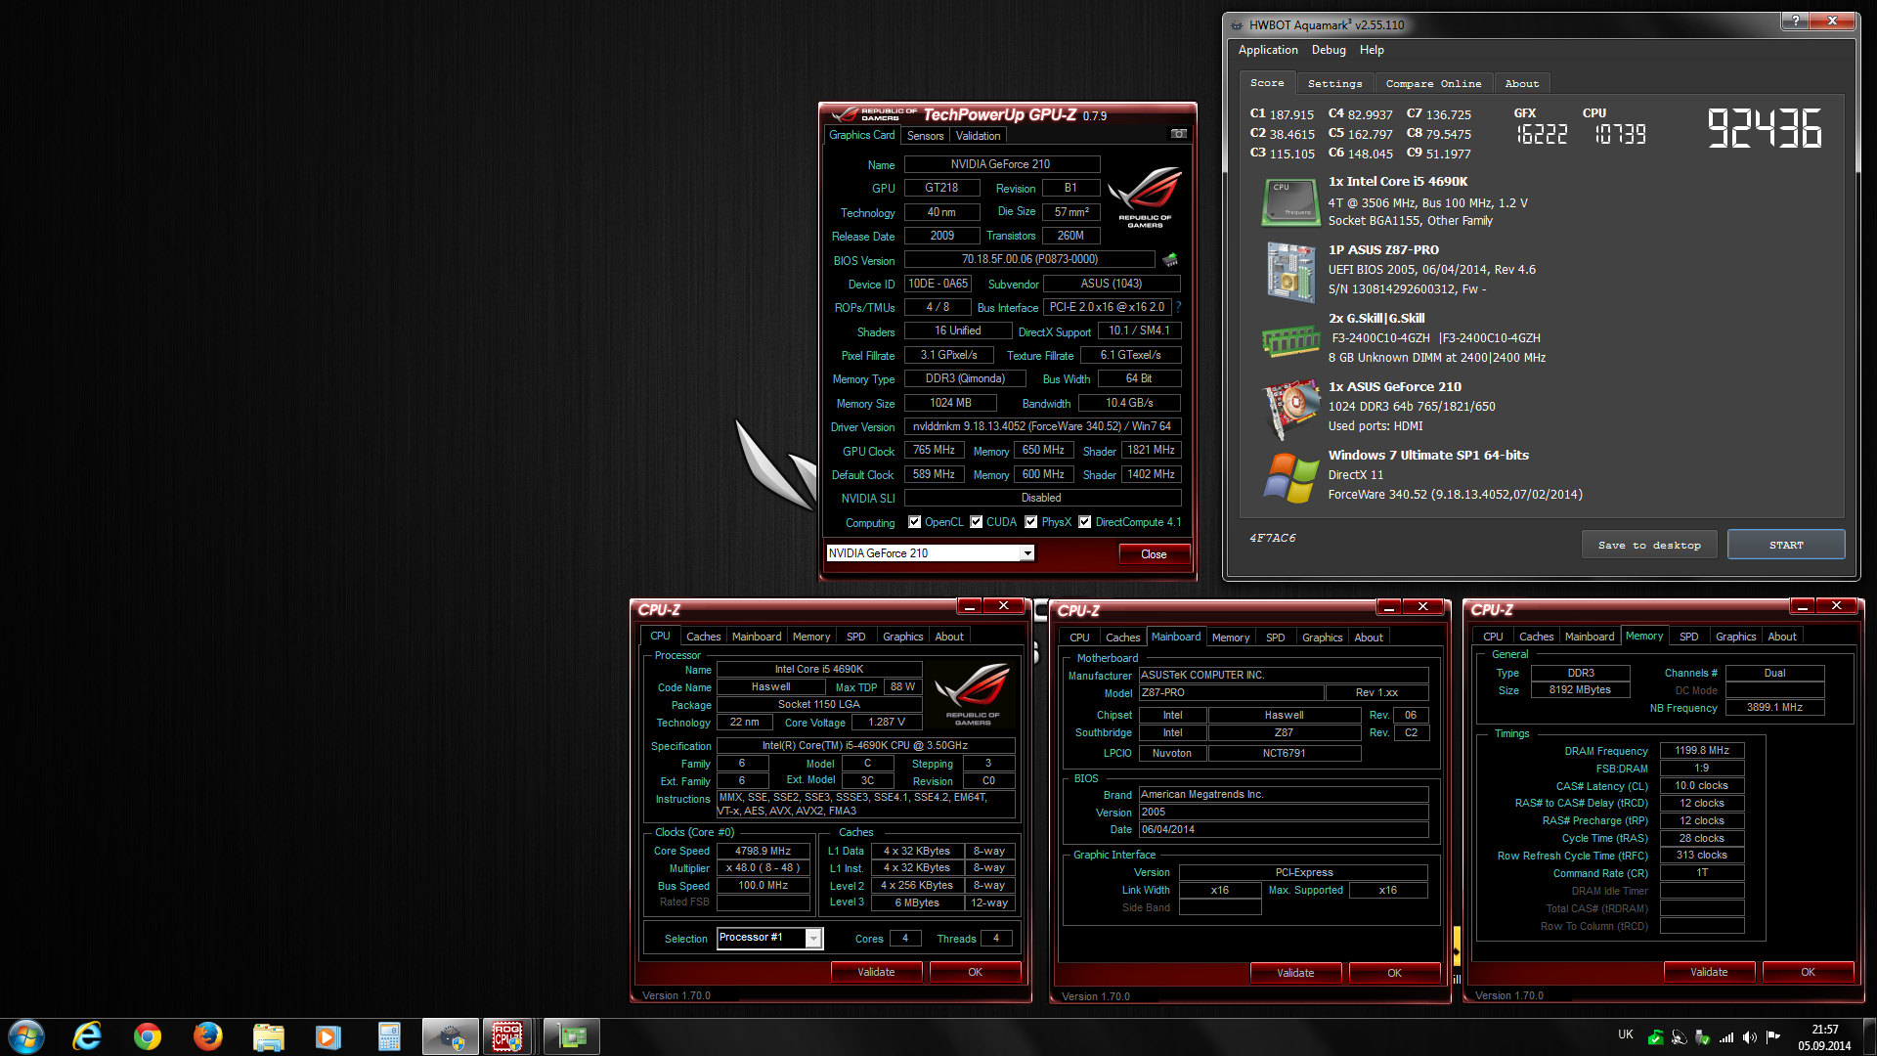Open Windows Media Player from taskbar
This screenshot has height=1056, width=1877.
click(x=328, y=1037)
